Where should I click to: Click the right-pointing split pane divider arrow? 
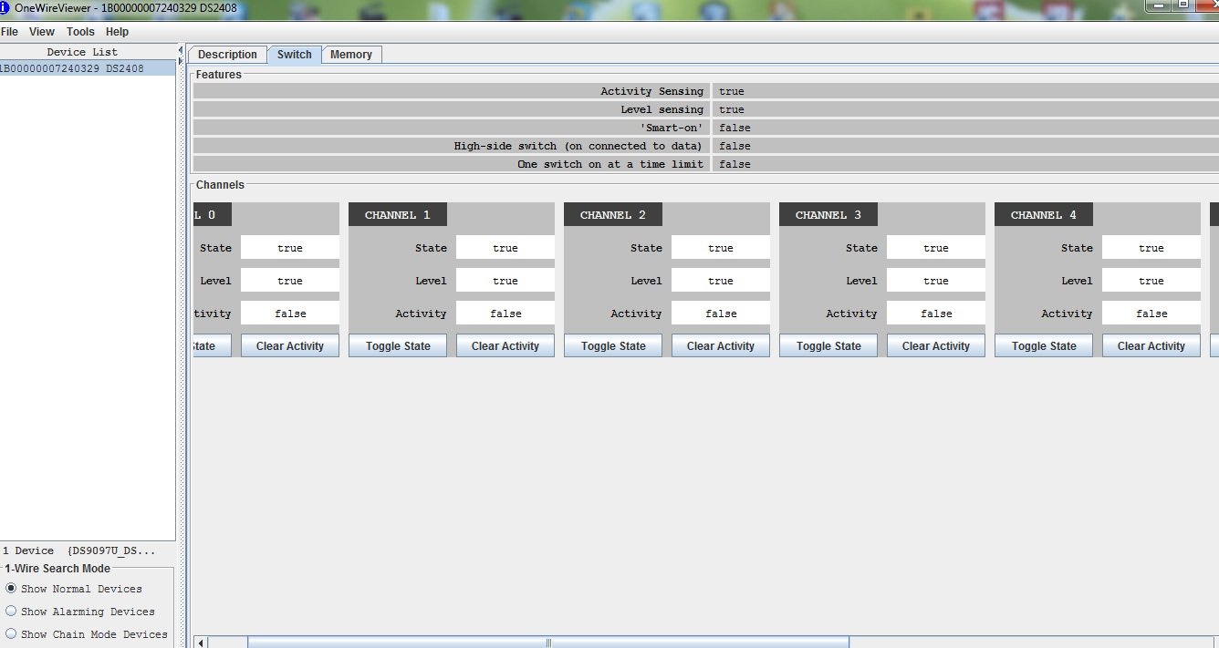[x=180, y=60]
